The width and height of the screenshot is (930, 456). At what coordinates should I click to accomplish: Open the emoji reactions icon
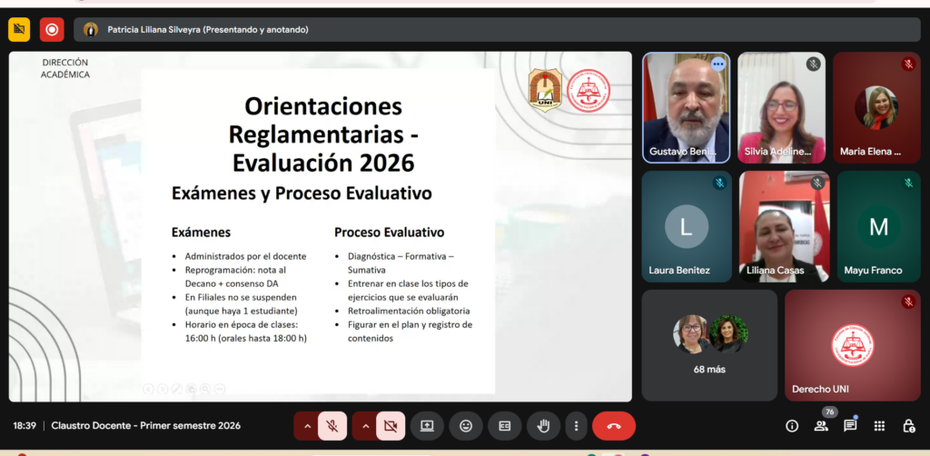point(466,425)
